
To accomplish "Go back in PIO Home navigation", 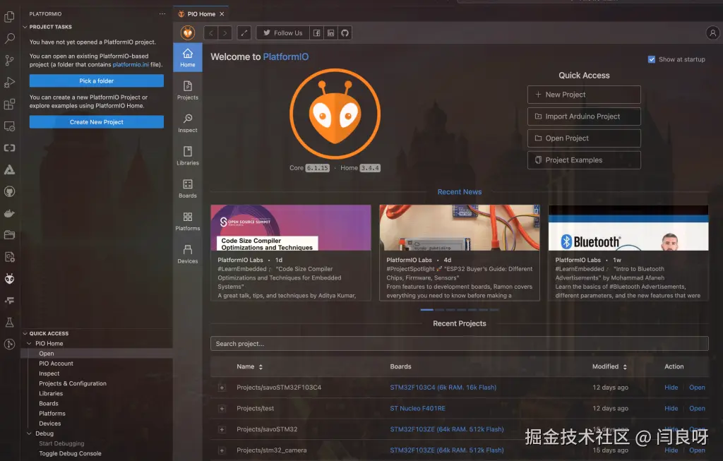I will 210,32.
